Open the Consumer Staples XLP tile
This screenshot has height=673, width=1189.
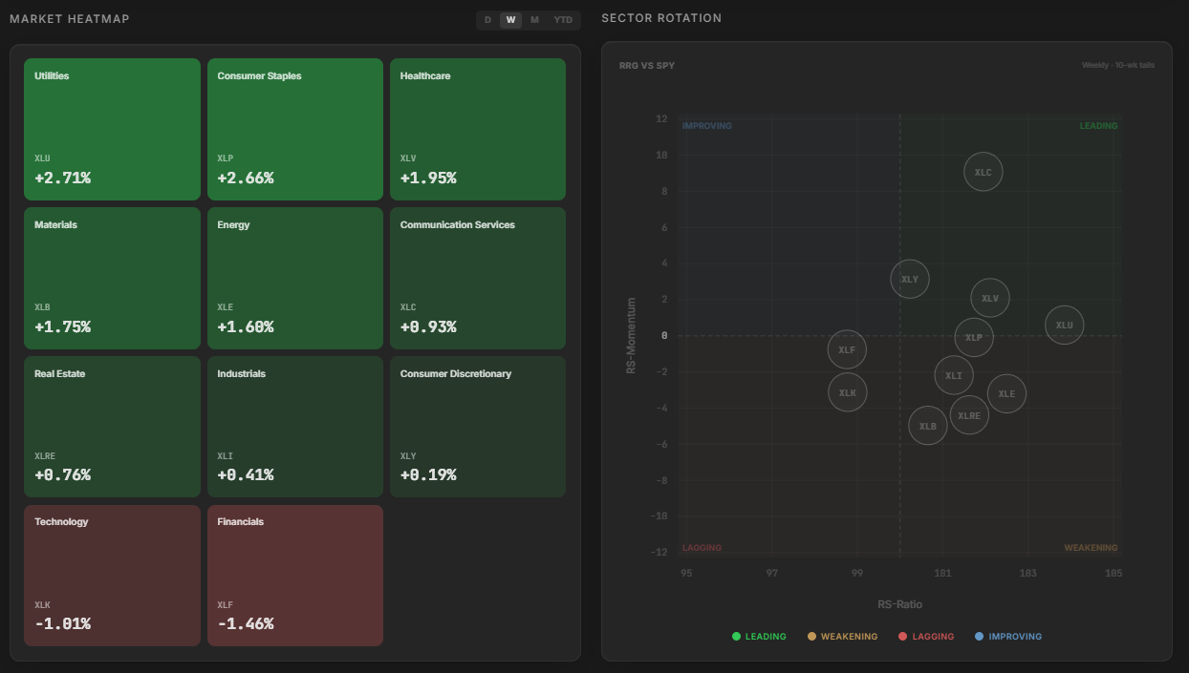295,130
